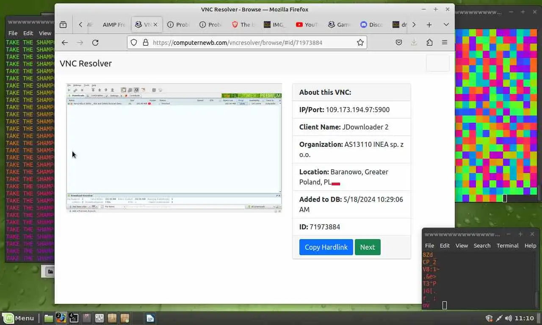Open the JDownloader VNC screenshot thumbnail
The width and height of the screenshot is (542, 325).
pos(174,148)
